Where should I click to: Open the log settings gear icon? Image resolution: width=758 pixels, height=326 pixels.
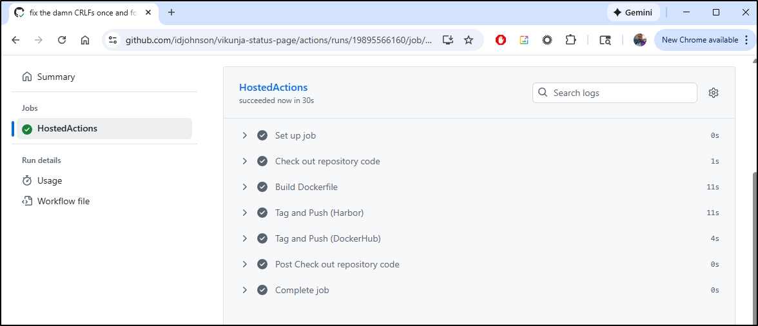713,93
